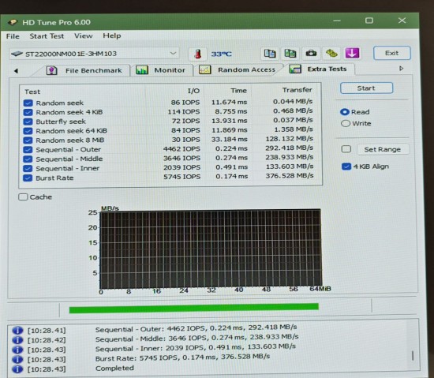Copy info to clipboard icon
The width and height of the screenshot is (434, 378).
coord(270,53)
